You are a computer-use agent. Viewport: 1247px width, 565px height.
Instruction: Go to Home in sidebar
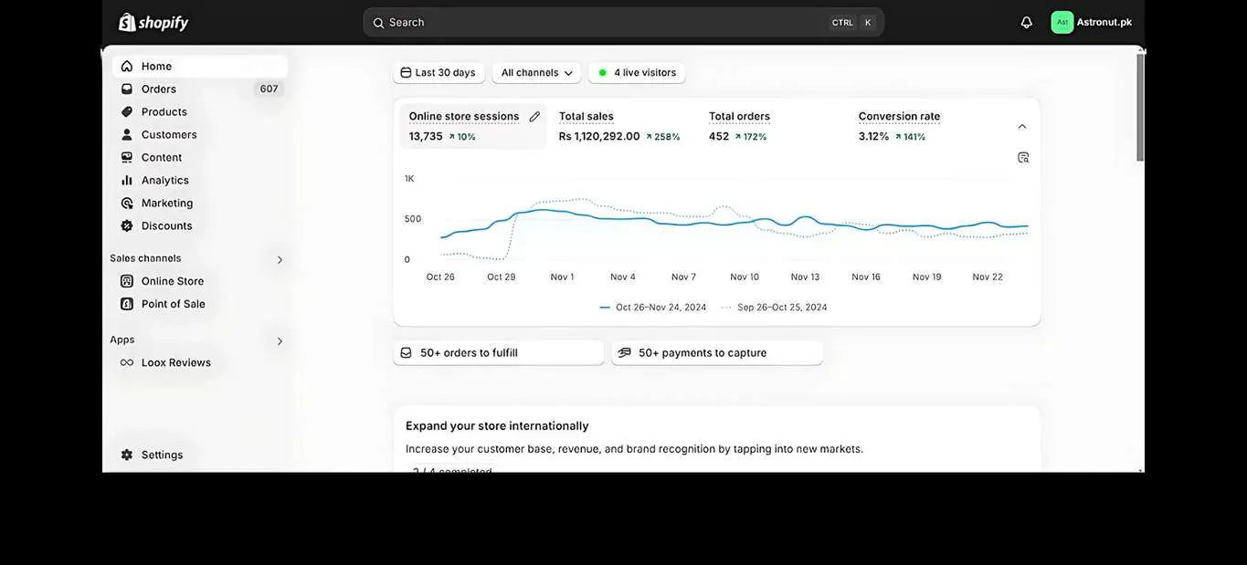pos(200,66)
